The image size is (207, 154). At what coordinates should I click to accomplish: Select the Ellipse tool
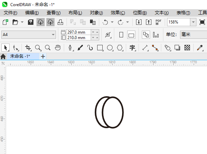click(x=110, y=48)
